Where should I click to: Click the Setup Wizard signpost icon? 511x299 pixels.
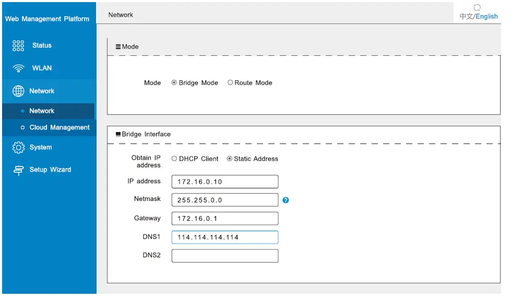coord(18,170)
